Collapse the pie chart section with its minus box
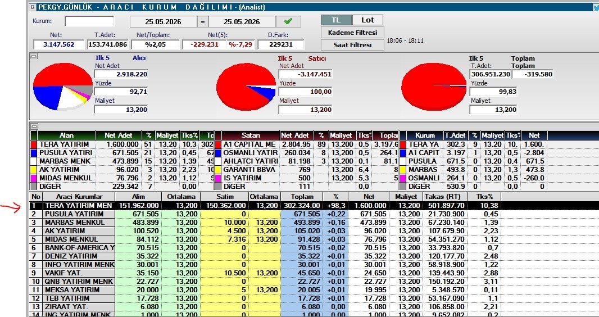 pos(34,56)
